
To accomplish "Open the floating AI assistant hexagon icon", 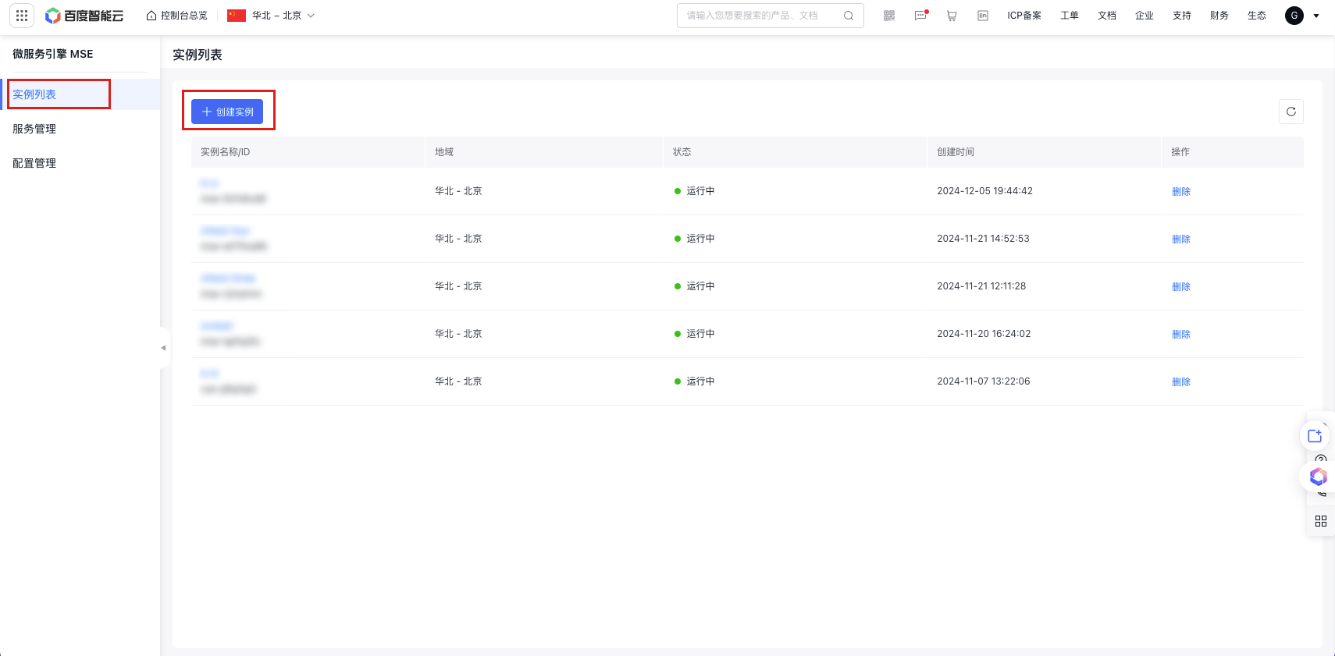I will pos(1319,477).
